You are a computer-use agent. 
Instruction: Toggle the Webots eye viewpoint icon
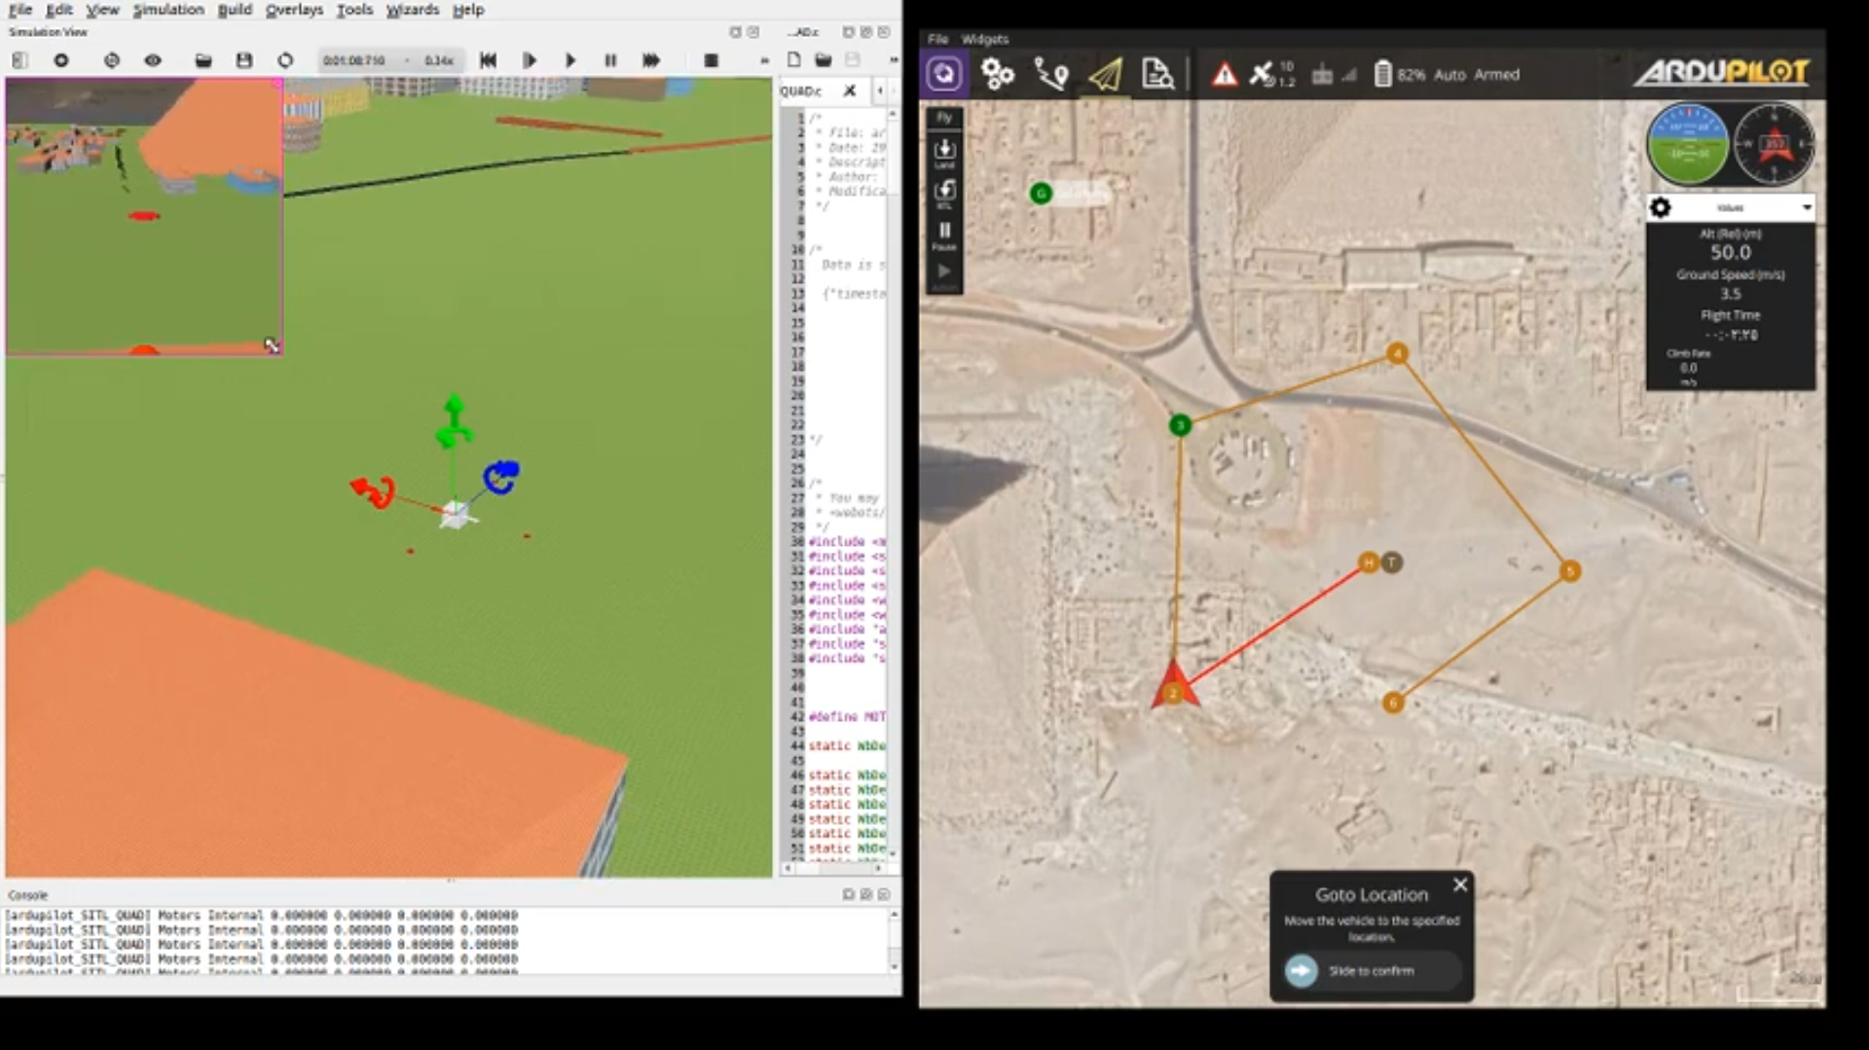pos(153,60)
